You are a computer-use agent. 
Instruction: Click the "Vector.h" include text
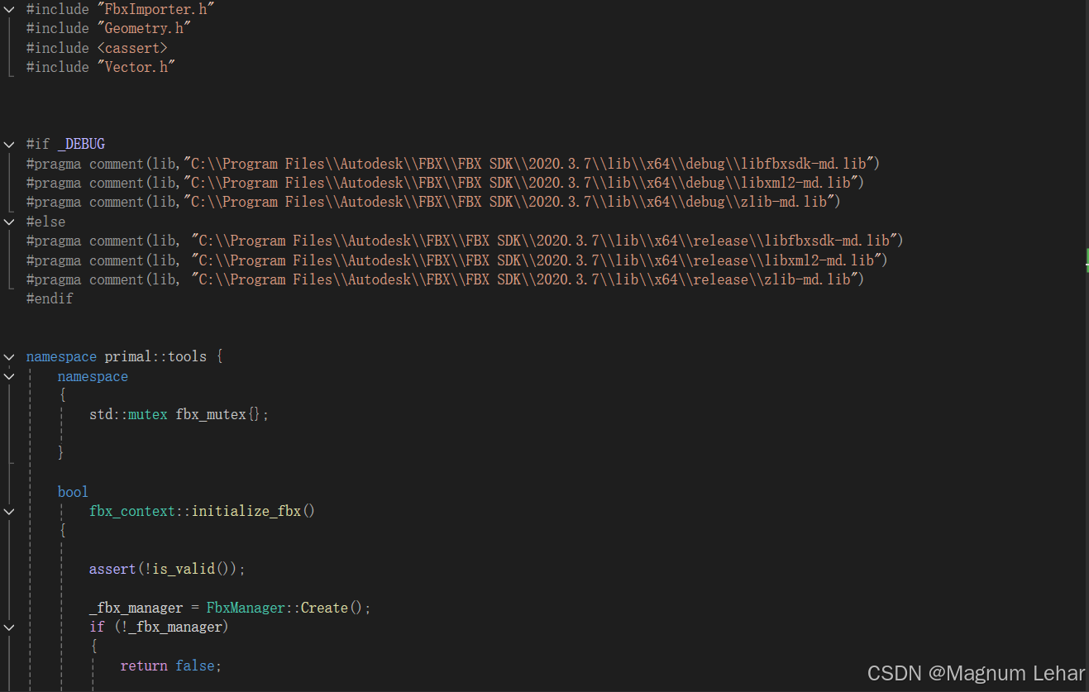pos(136,67)
